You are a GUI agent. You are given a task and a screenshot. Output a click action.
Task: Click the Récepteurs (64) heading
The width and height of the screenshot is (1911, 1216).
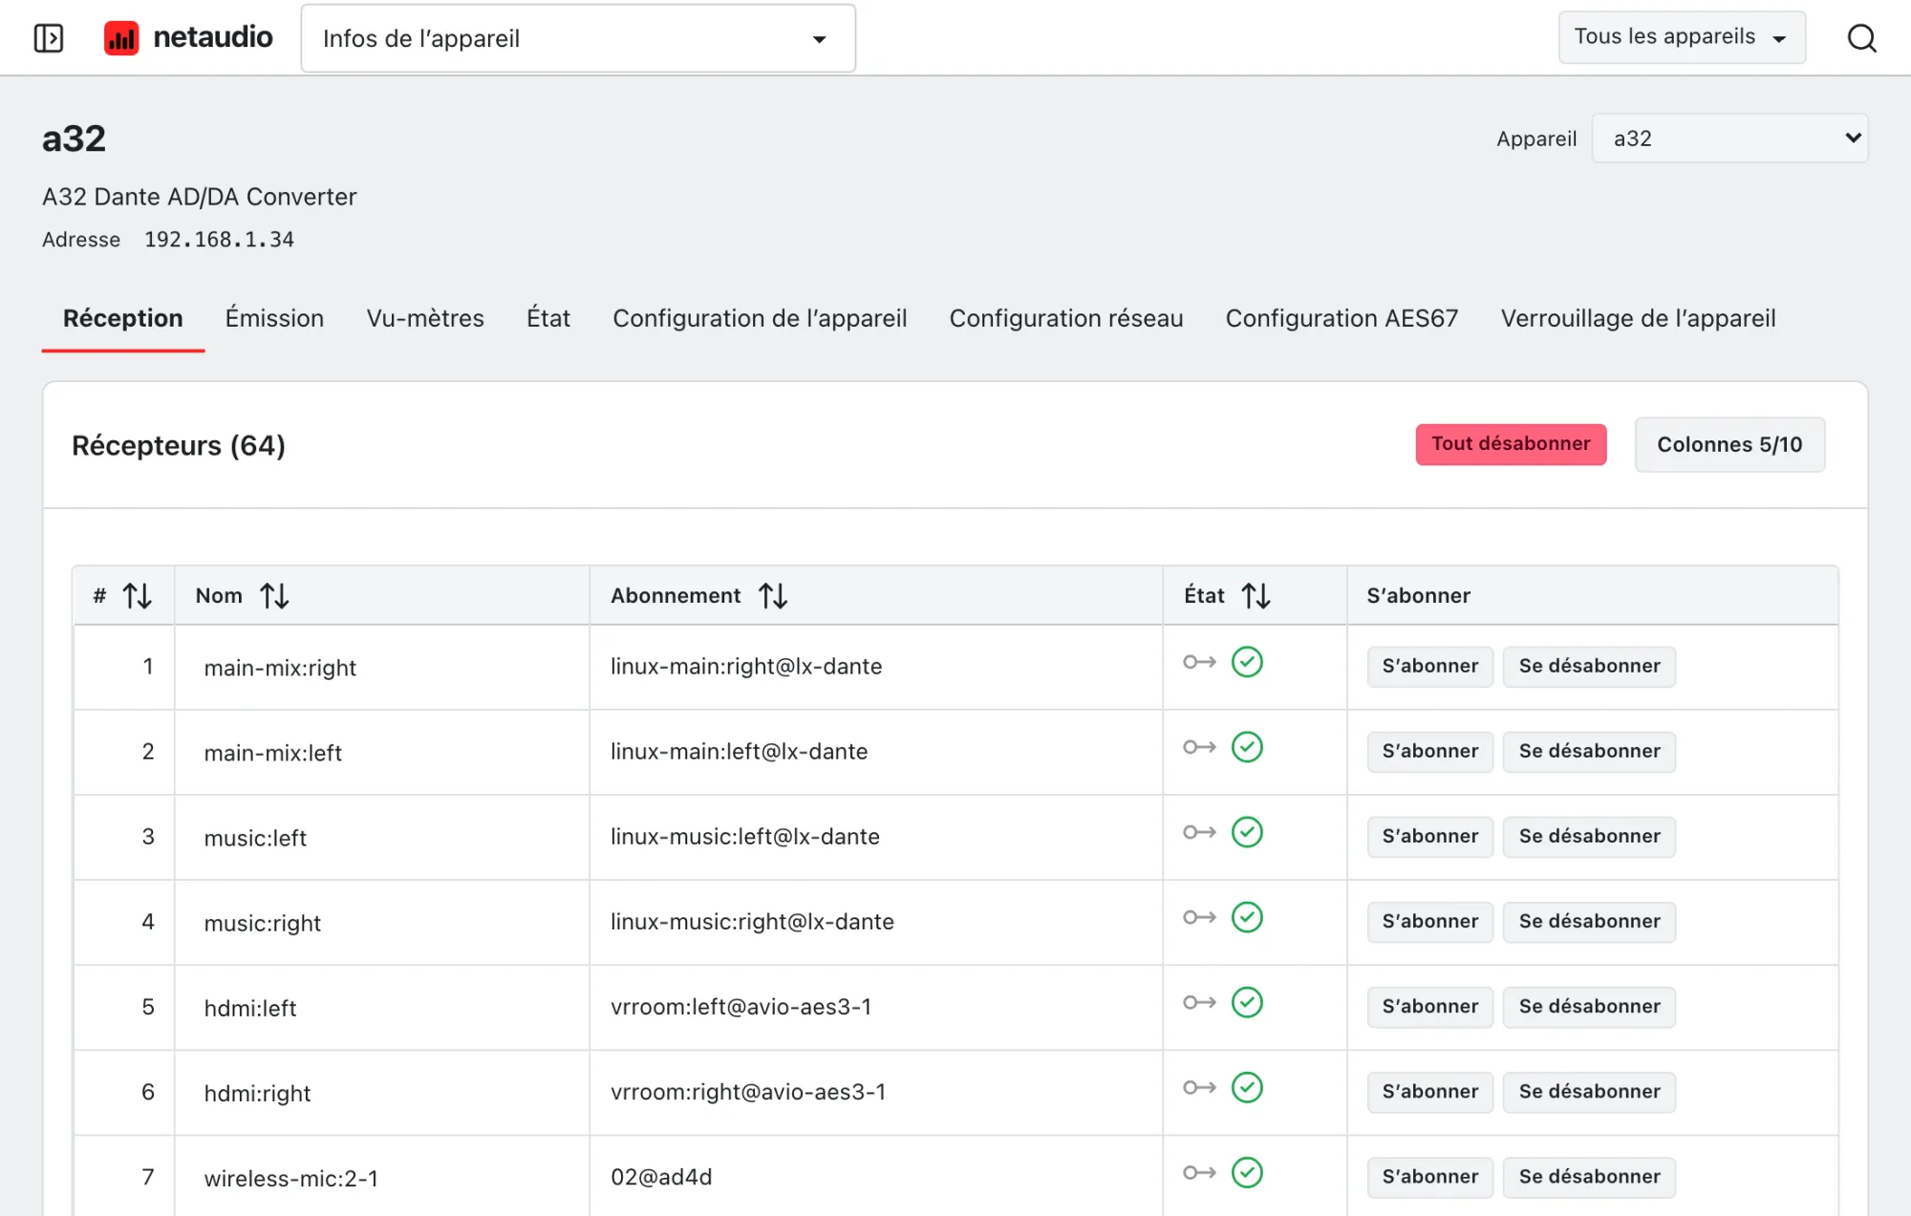179,445
